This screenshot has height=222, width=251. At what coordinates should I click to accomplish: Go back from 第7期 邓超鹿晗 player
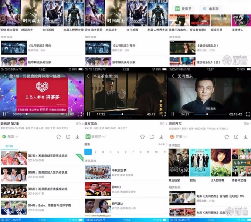pyautogui.click(x=5, y=76)
